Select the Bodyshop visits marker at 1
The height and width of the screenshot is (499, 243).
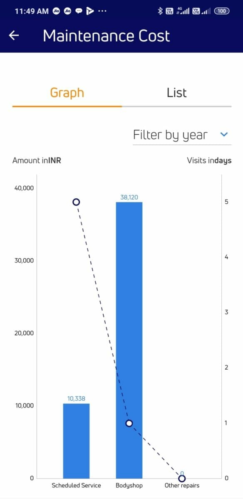[x=129, y=423]
